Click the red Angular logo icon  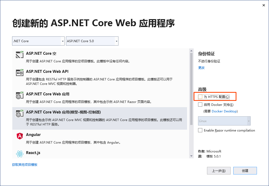tap(19, 136)
